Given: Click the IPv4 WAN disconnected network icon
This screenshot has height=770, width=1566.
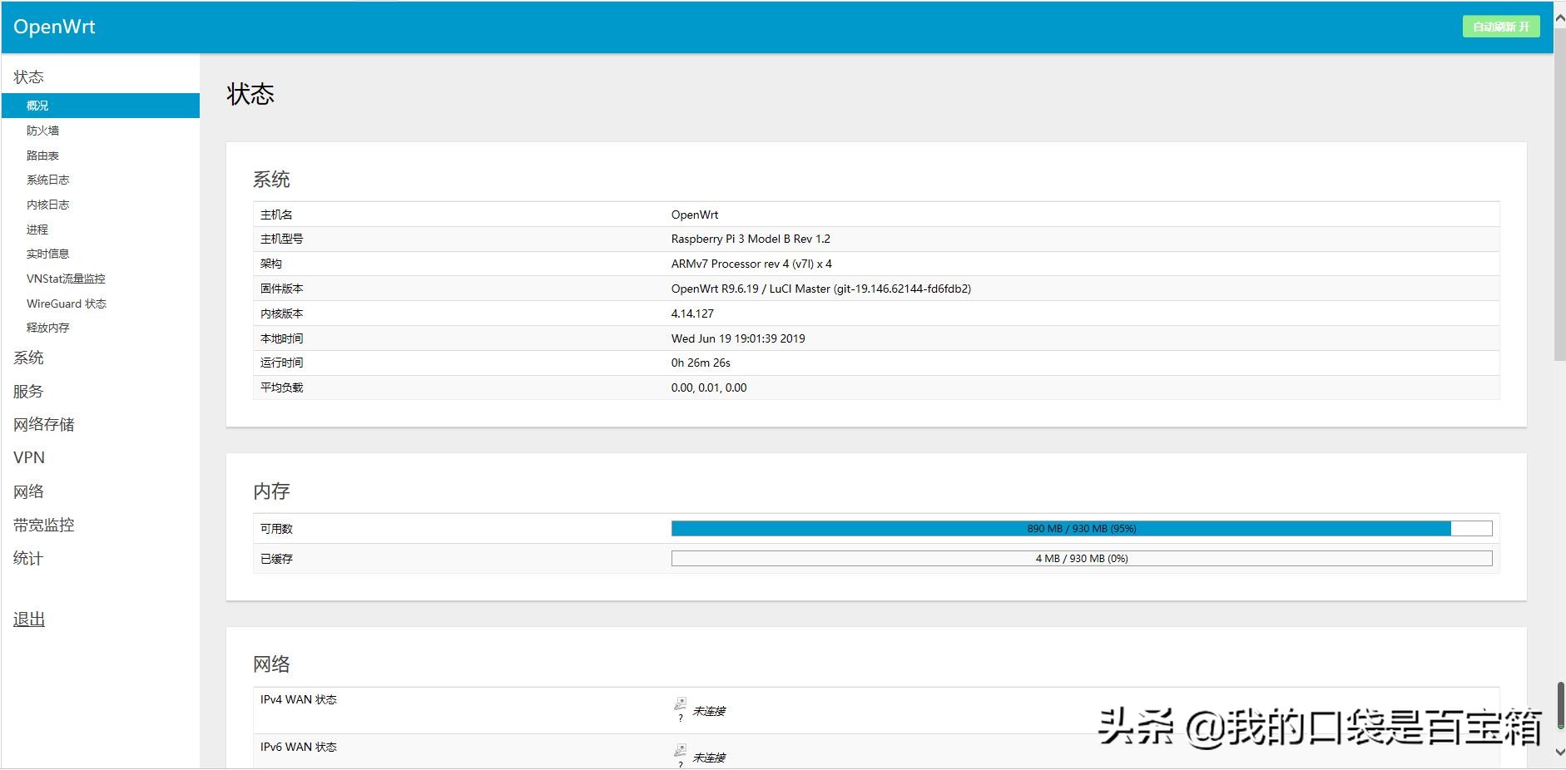Looking at the screenshot, I should [x=680, y=704].
